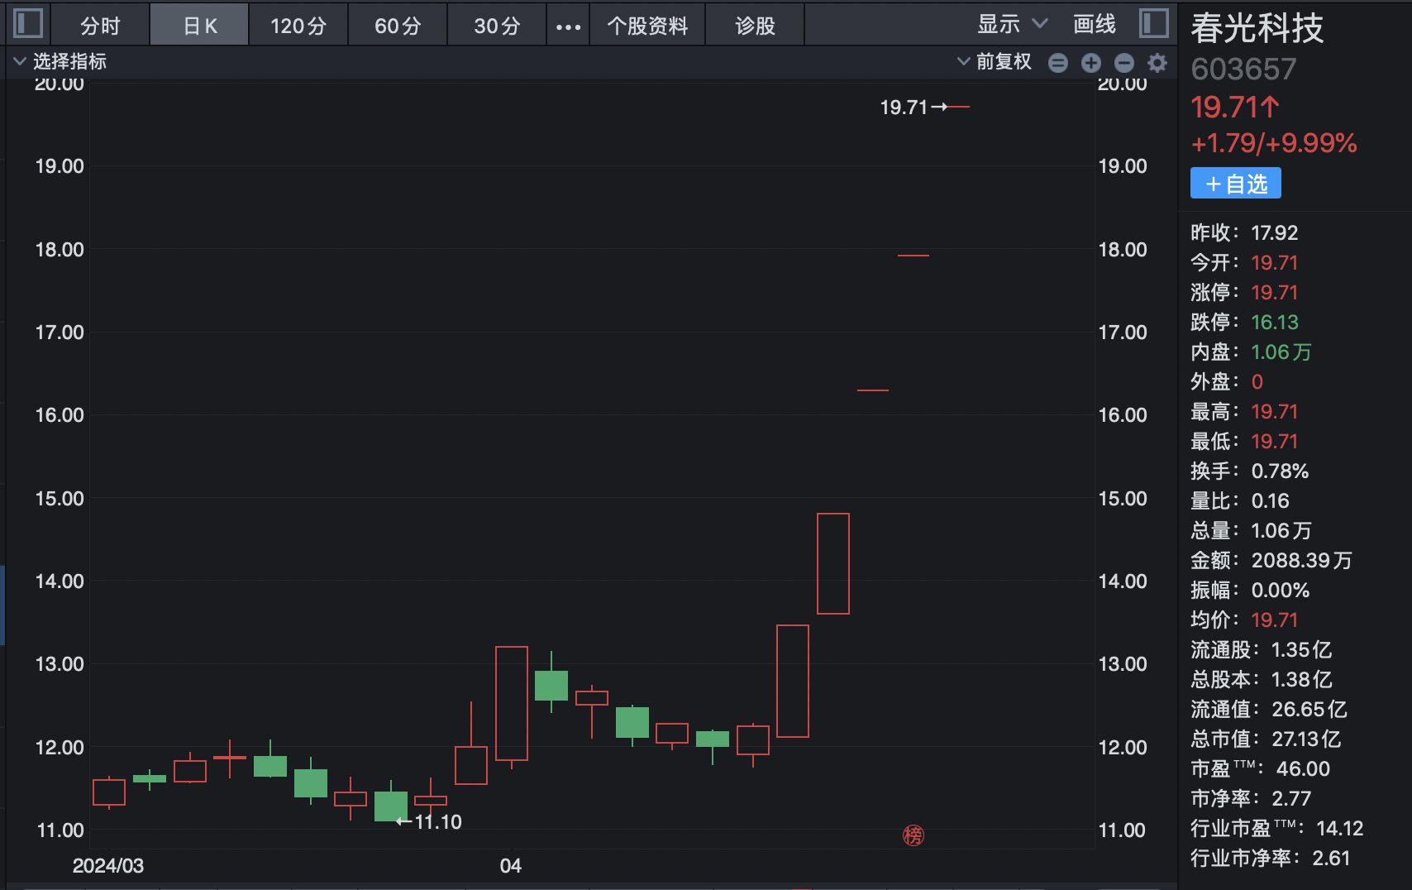Open the 前复权 adjustment dropdown
Screen dimensions: 1412x890
point(995,62)
